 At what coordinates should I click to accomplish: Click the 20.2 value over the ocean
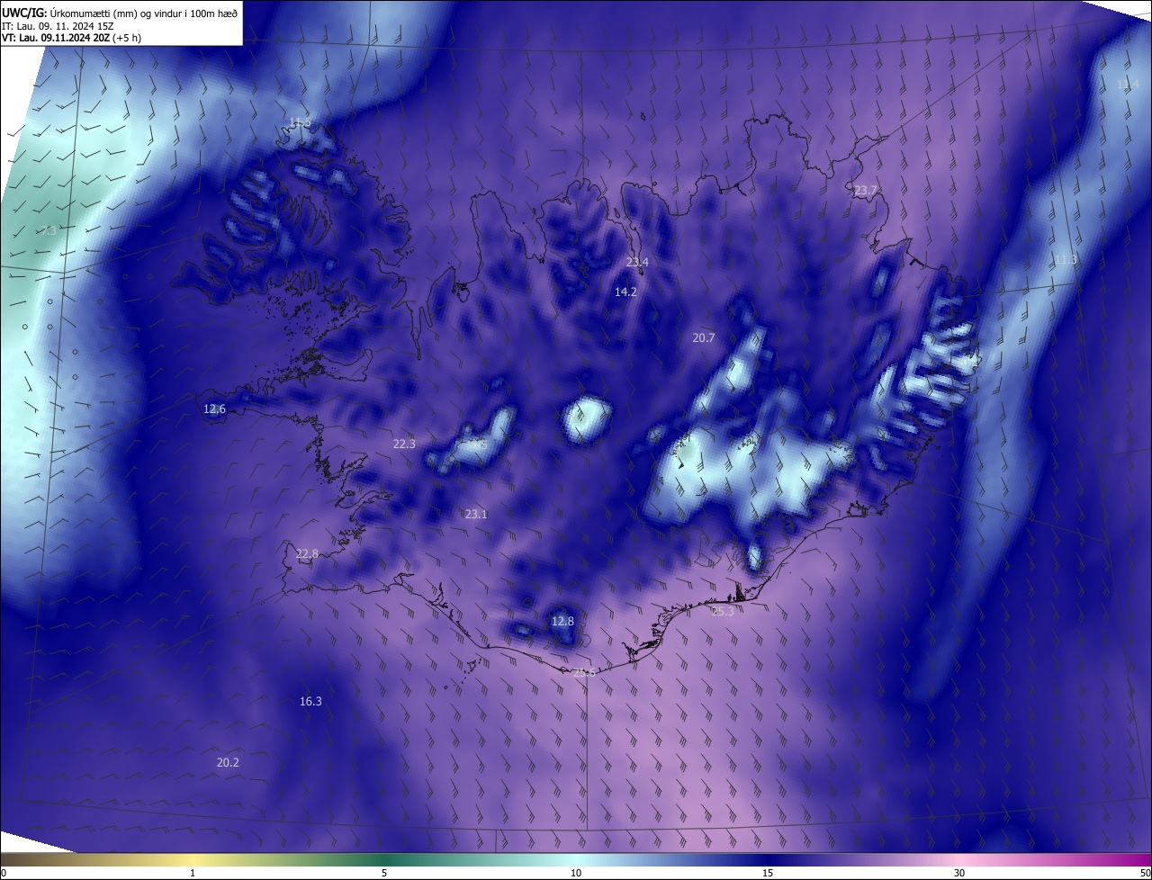[229, 763]
